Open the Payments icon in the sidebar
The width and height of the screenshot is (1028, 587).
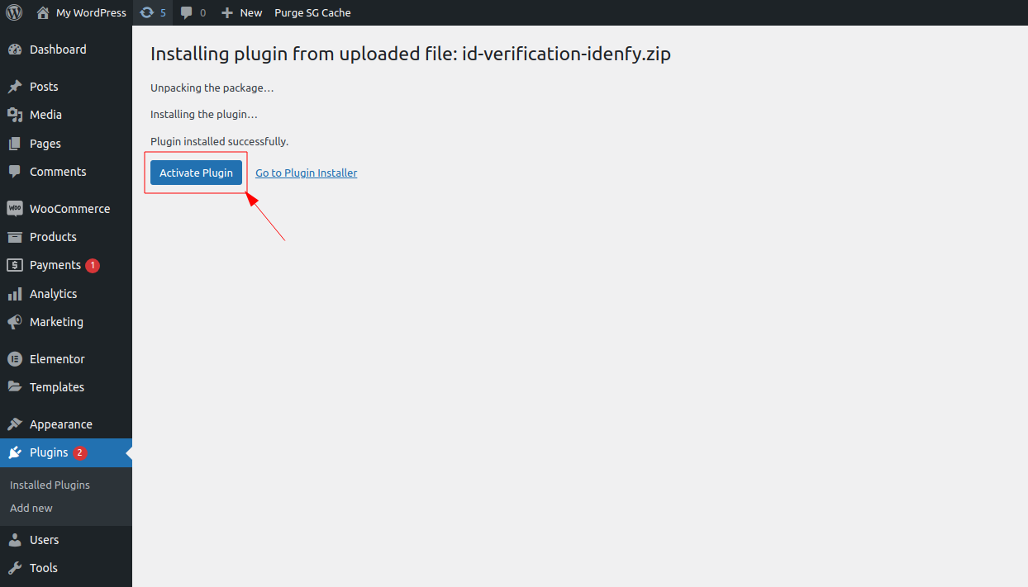click(x=15, y=265)
